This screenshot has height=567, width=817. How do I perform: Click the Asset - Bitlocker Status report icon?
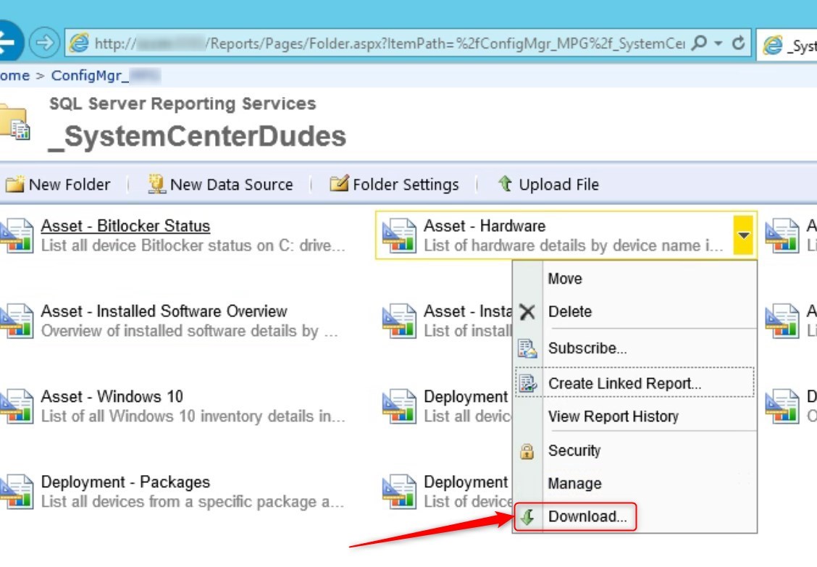(17, 235)
